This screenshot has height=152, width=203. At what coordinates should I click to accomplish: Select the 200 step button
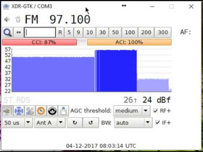146,33
